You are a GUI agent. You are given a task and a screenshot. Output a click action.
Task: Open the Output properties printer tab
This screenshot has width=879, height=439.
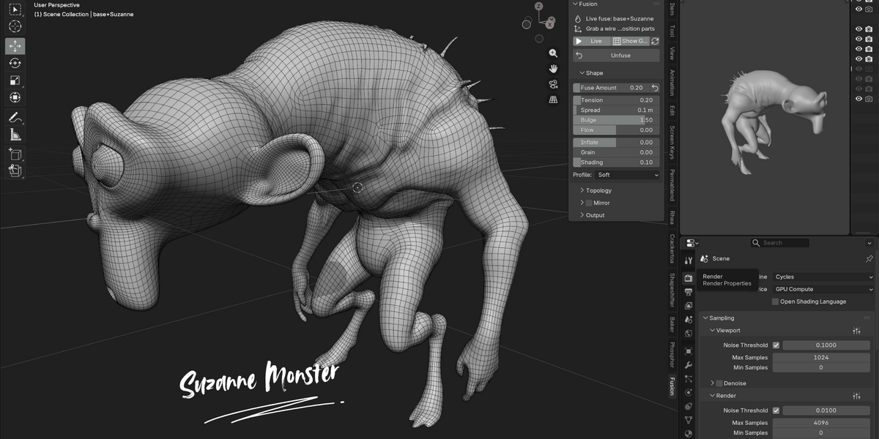point(689,292)
